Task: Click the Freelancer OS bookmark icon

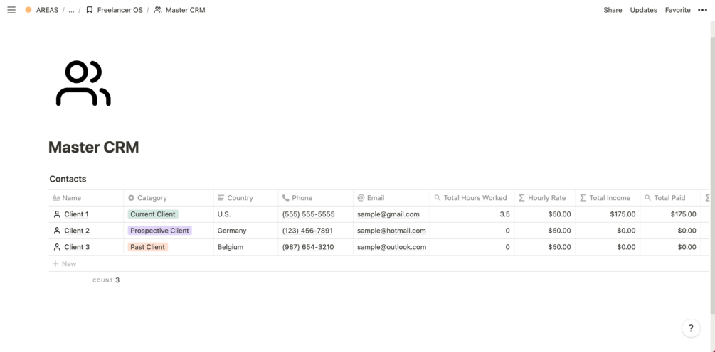Action: point(90,10)
